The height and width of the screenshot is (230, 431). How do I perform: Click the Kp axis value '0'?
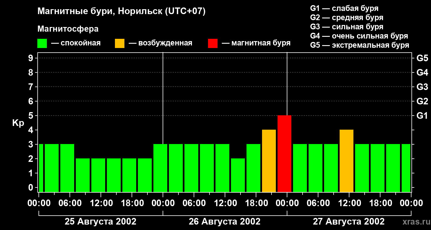tap(31, 187)
